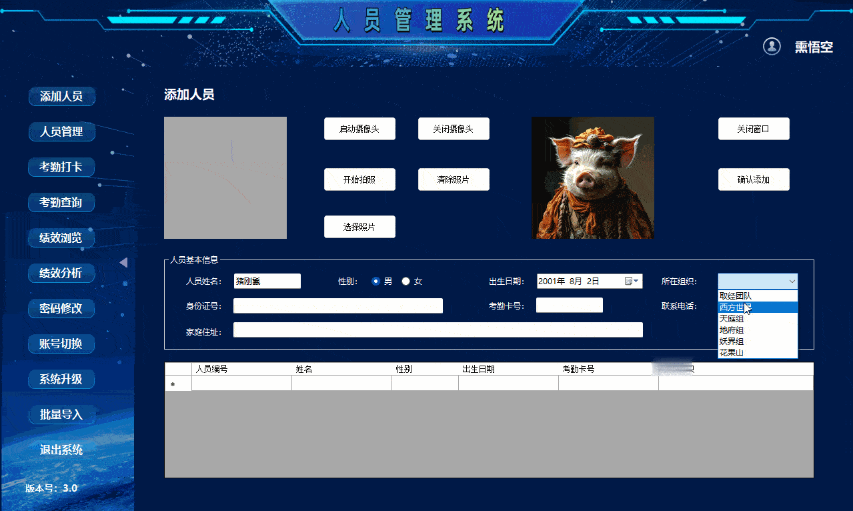Switch to 考勤查询 in the sidebar
This screenshot has width=853, height=511.
[61, 202]
